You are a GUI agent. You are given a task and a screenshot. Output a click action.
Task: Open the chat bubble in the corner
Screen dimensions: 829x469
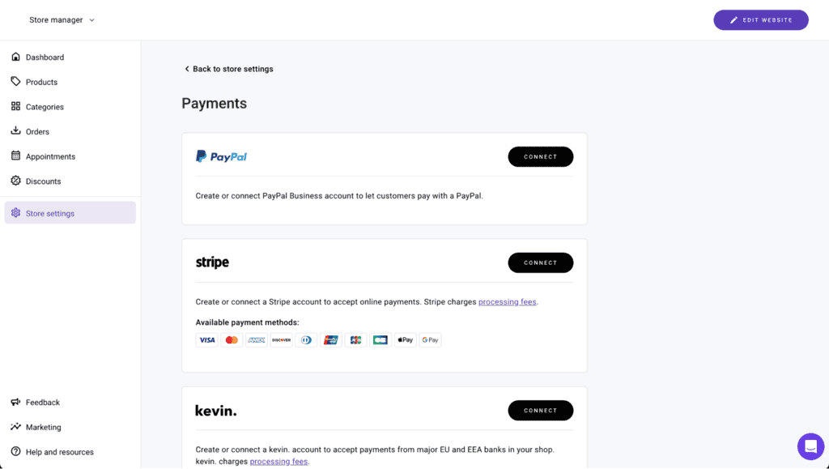810,446
